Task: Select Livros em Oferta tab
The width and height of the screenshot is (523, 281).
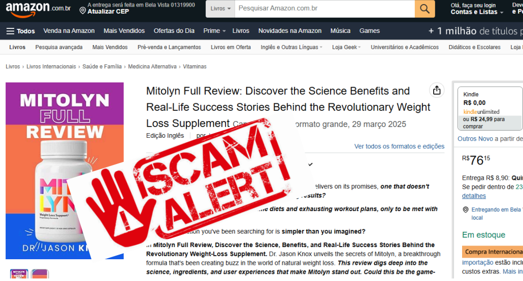Action: 231,47
